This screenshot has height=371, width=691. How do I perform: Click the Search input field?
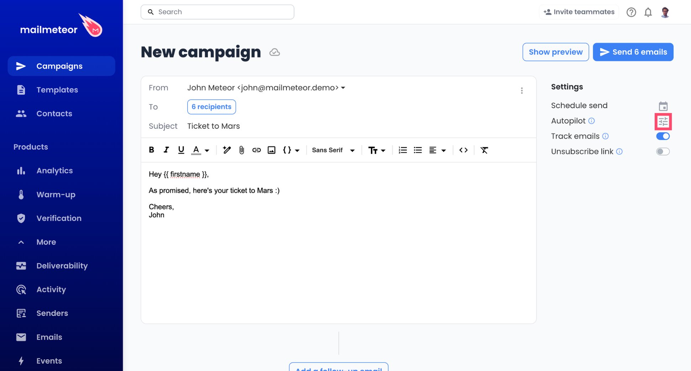(x=218, y=12)
